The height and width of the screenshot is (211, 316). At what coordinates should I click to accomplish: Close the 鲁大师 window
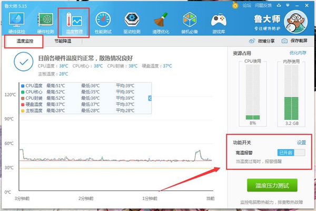[x=307, y=5]
